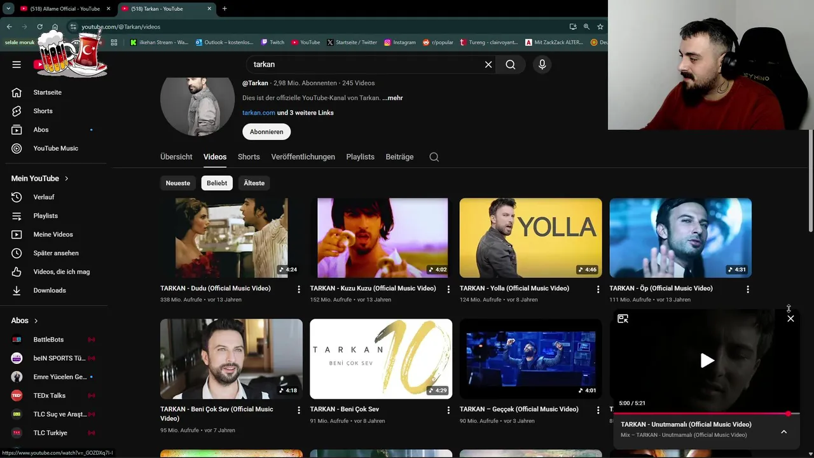Viewport: 814px width, 458px height.
Task: Expand channel description with ...mehr
Action: (x=392, y=98)
